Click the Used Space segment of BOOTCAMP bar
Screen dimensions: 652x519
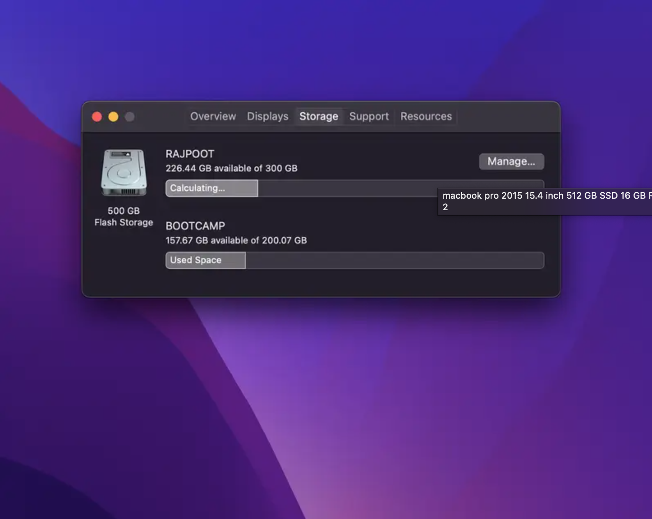pyautogui.click(x=205, y=260)
